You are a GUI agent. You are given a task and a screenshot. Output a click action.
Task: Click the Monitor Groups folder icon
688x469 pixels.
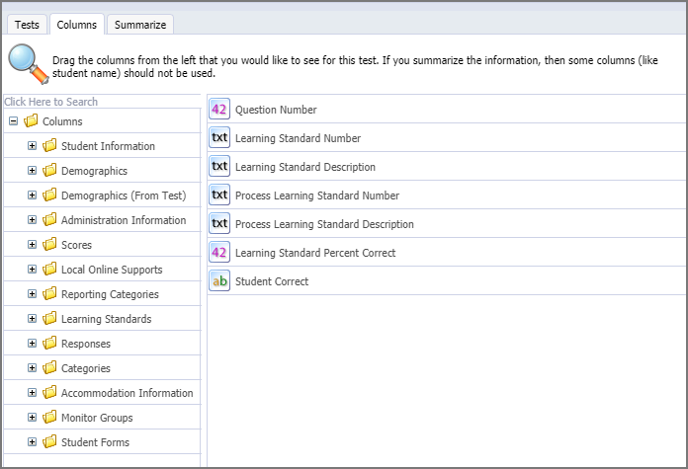tap(49, 417)
